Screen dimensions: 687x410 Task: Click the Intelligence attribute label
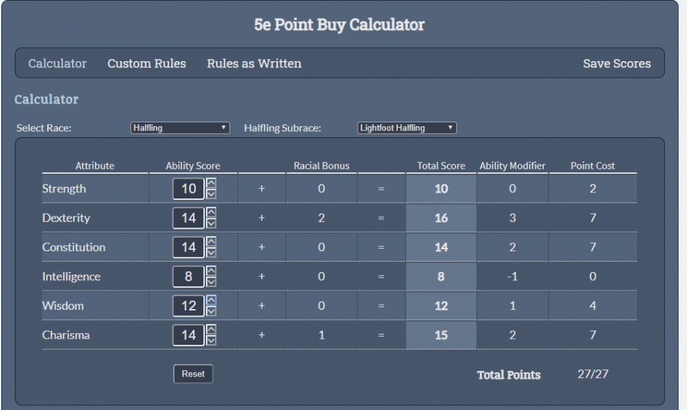pyautogui.click(x=71, y=277)
